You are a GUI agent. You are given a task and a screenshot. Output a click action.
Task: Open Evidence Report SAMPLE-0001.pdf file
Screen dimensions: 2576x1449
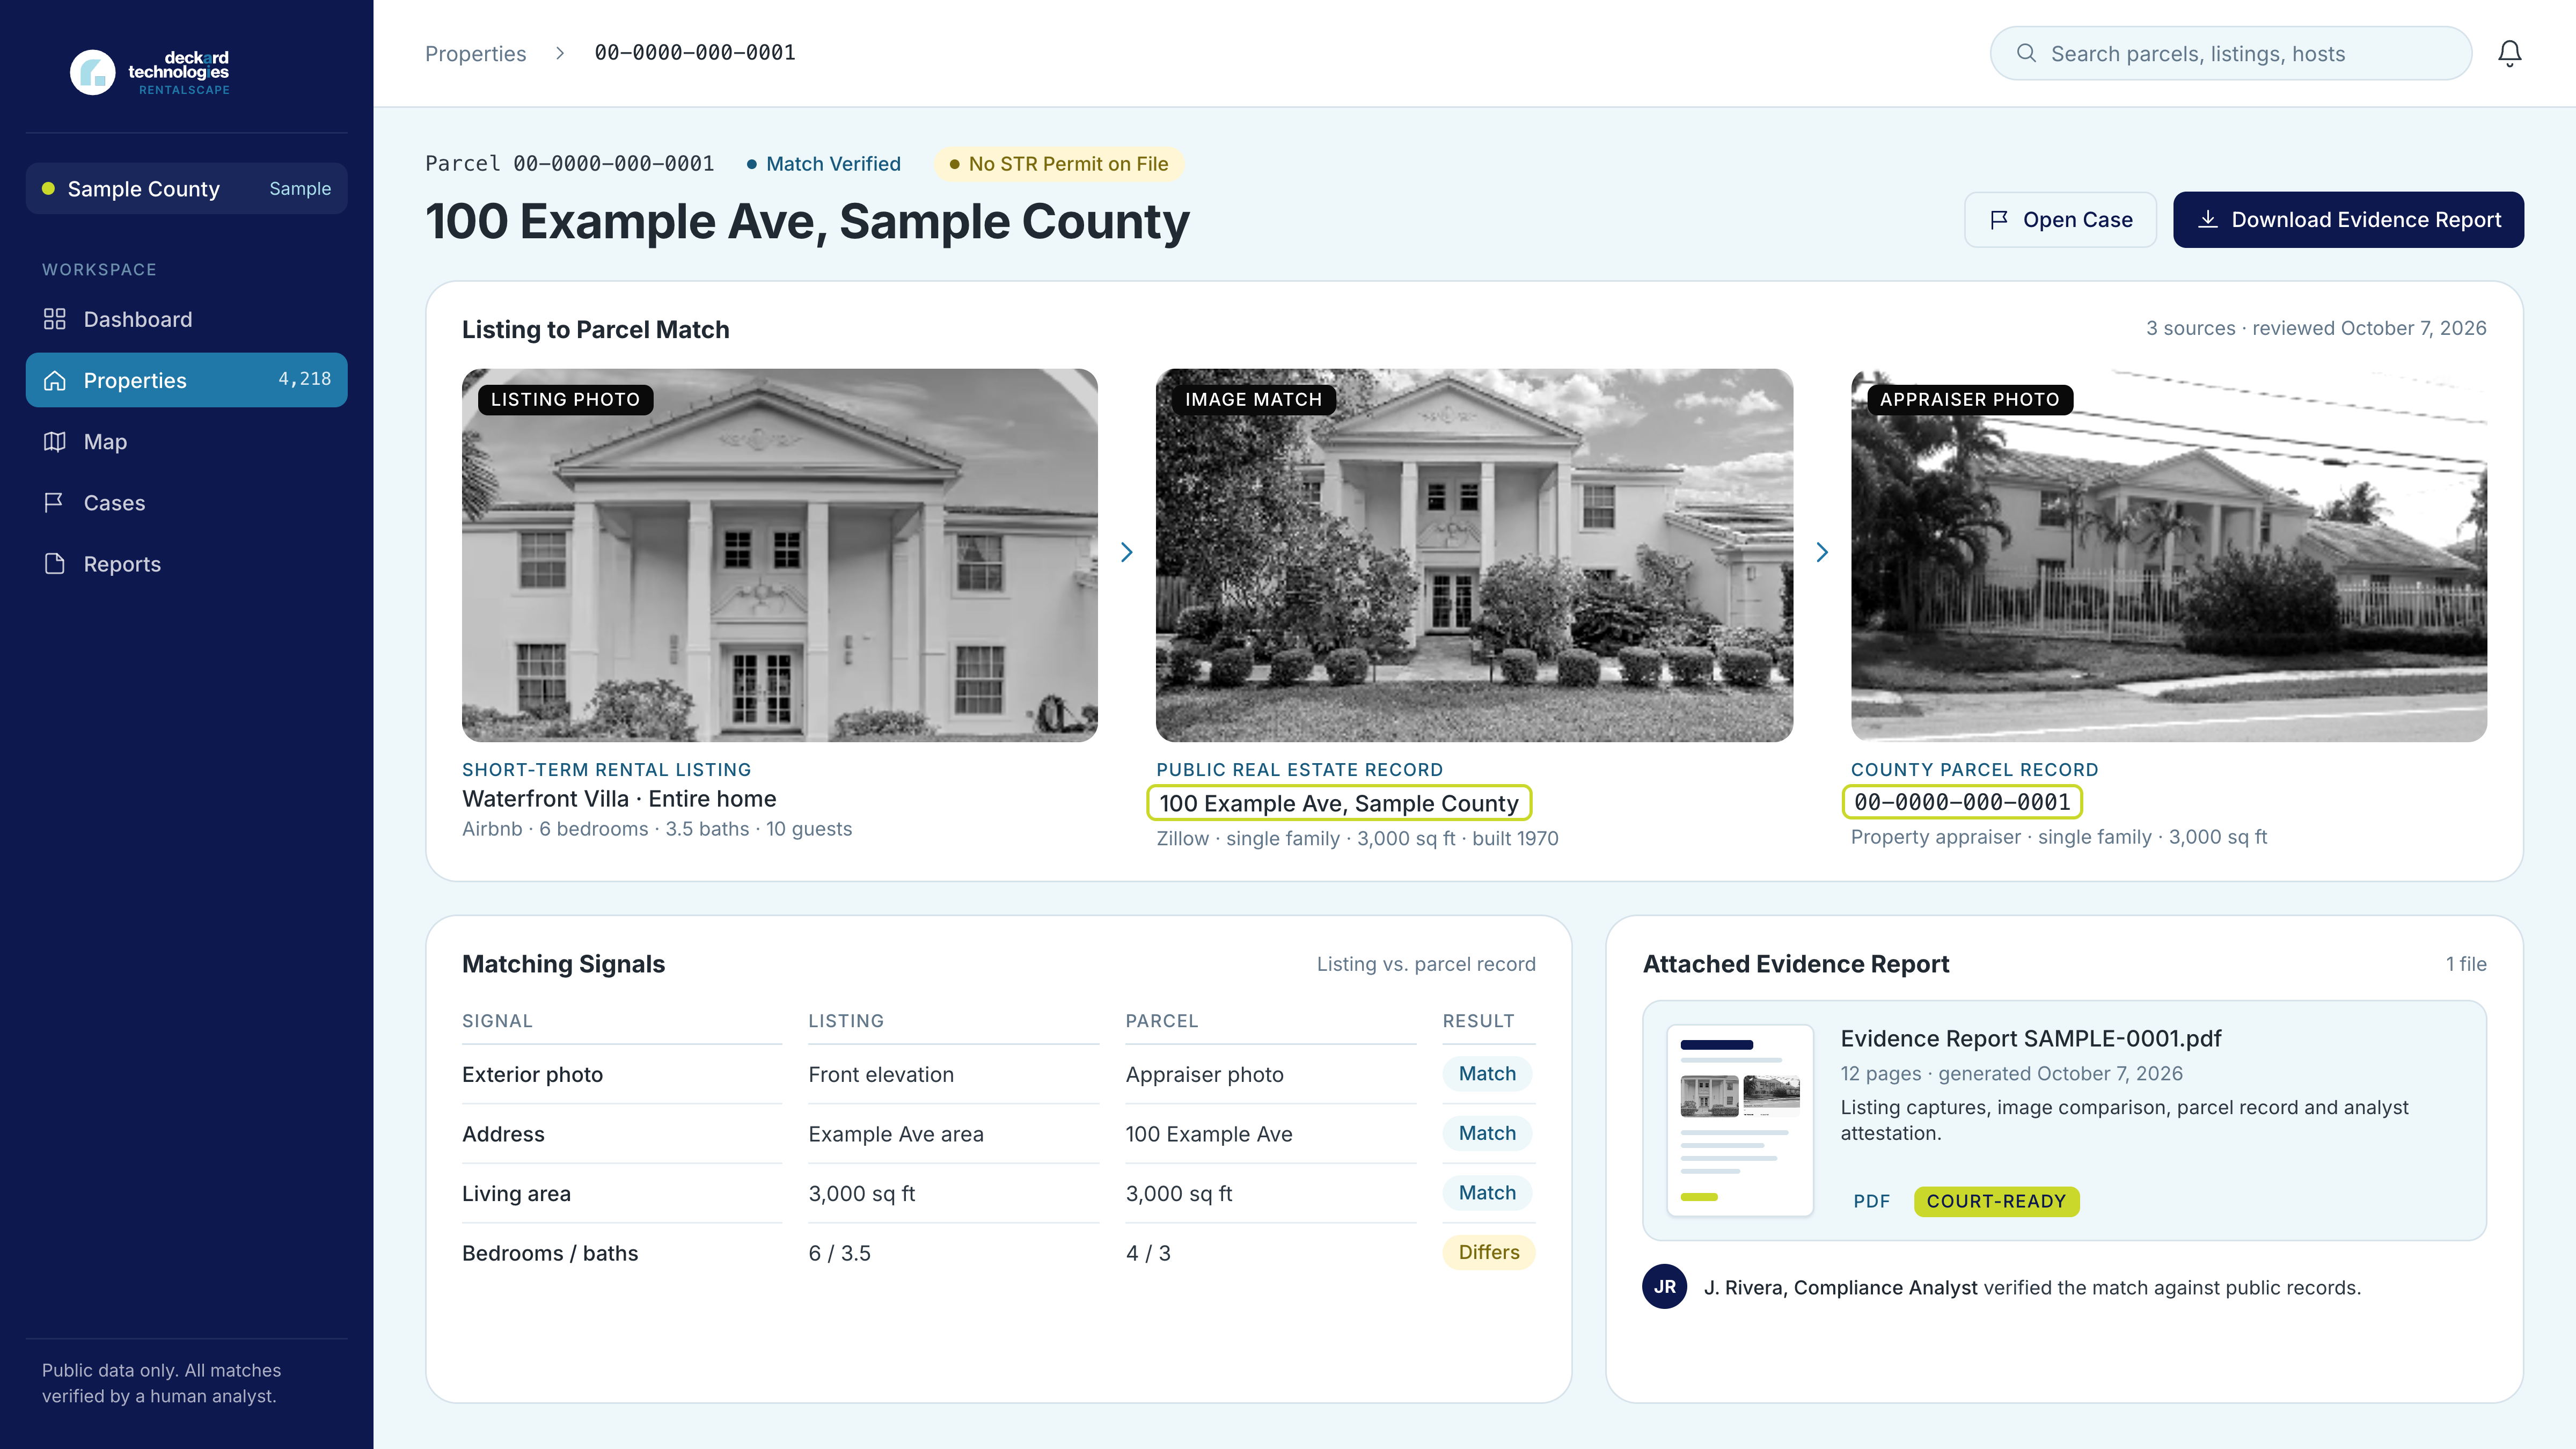coord(2030,1038)
